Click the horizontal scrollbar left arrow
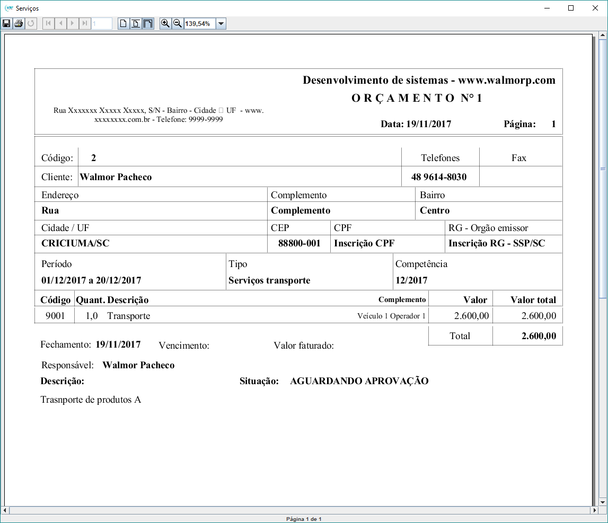The height and width of the screenshot is (523, 608). [5, 510]
